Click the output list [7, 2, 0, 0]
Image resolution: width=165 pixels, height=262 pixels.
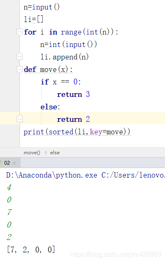pyautogui.click(x=31, y=250)
